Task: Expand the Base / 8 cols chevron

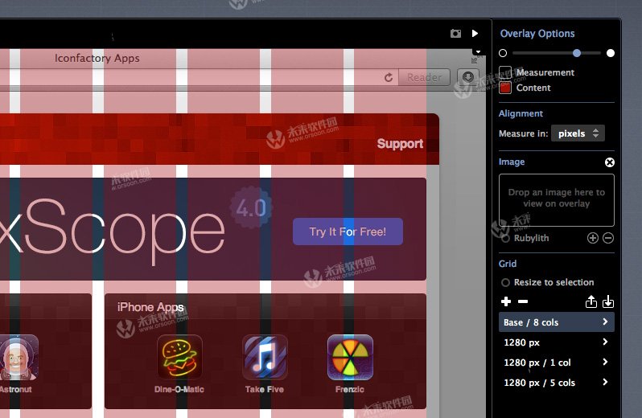Action: 605,322
